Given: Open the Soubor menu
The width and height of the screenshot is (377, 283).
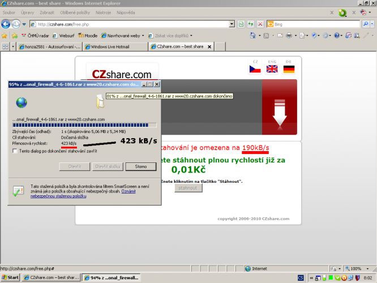Looking at the screenshot, I should tap(9, 12).
